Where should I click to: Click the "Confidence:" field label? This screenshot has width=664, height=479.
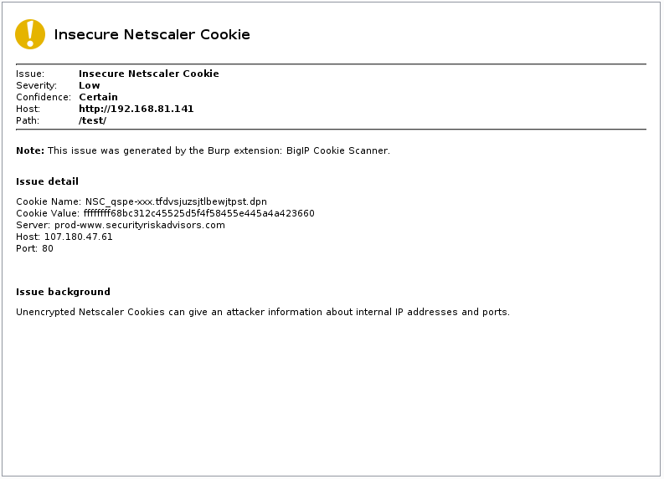(42, 97)
